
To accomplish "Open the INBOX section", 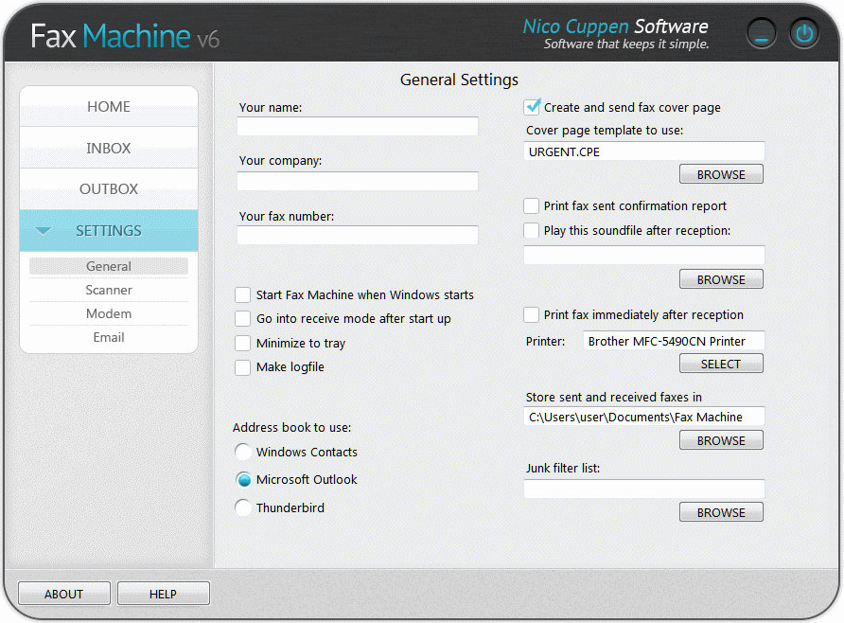I will [x=109, y=149].
